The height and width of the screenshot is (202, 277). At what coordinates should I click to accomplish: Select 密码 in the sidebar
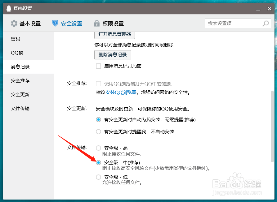28,39
